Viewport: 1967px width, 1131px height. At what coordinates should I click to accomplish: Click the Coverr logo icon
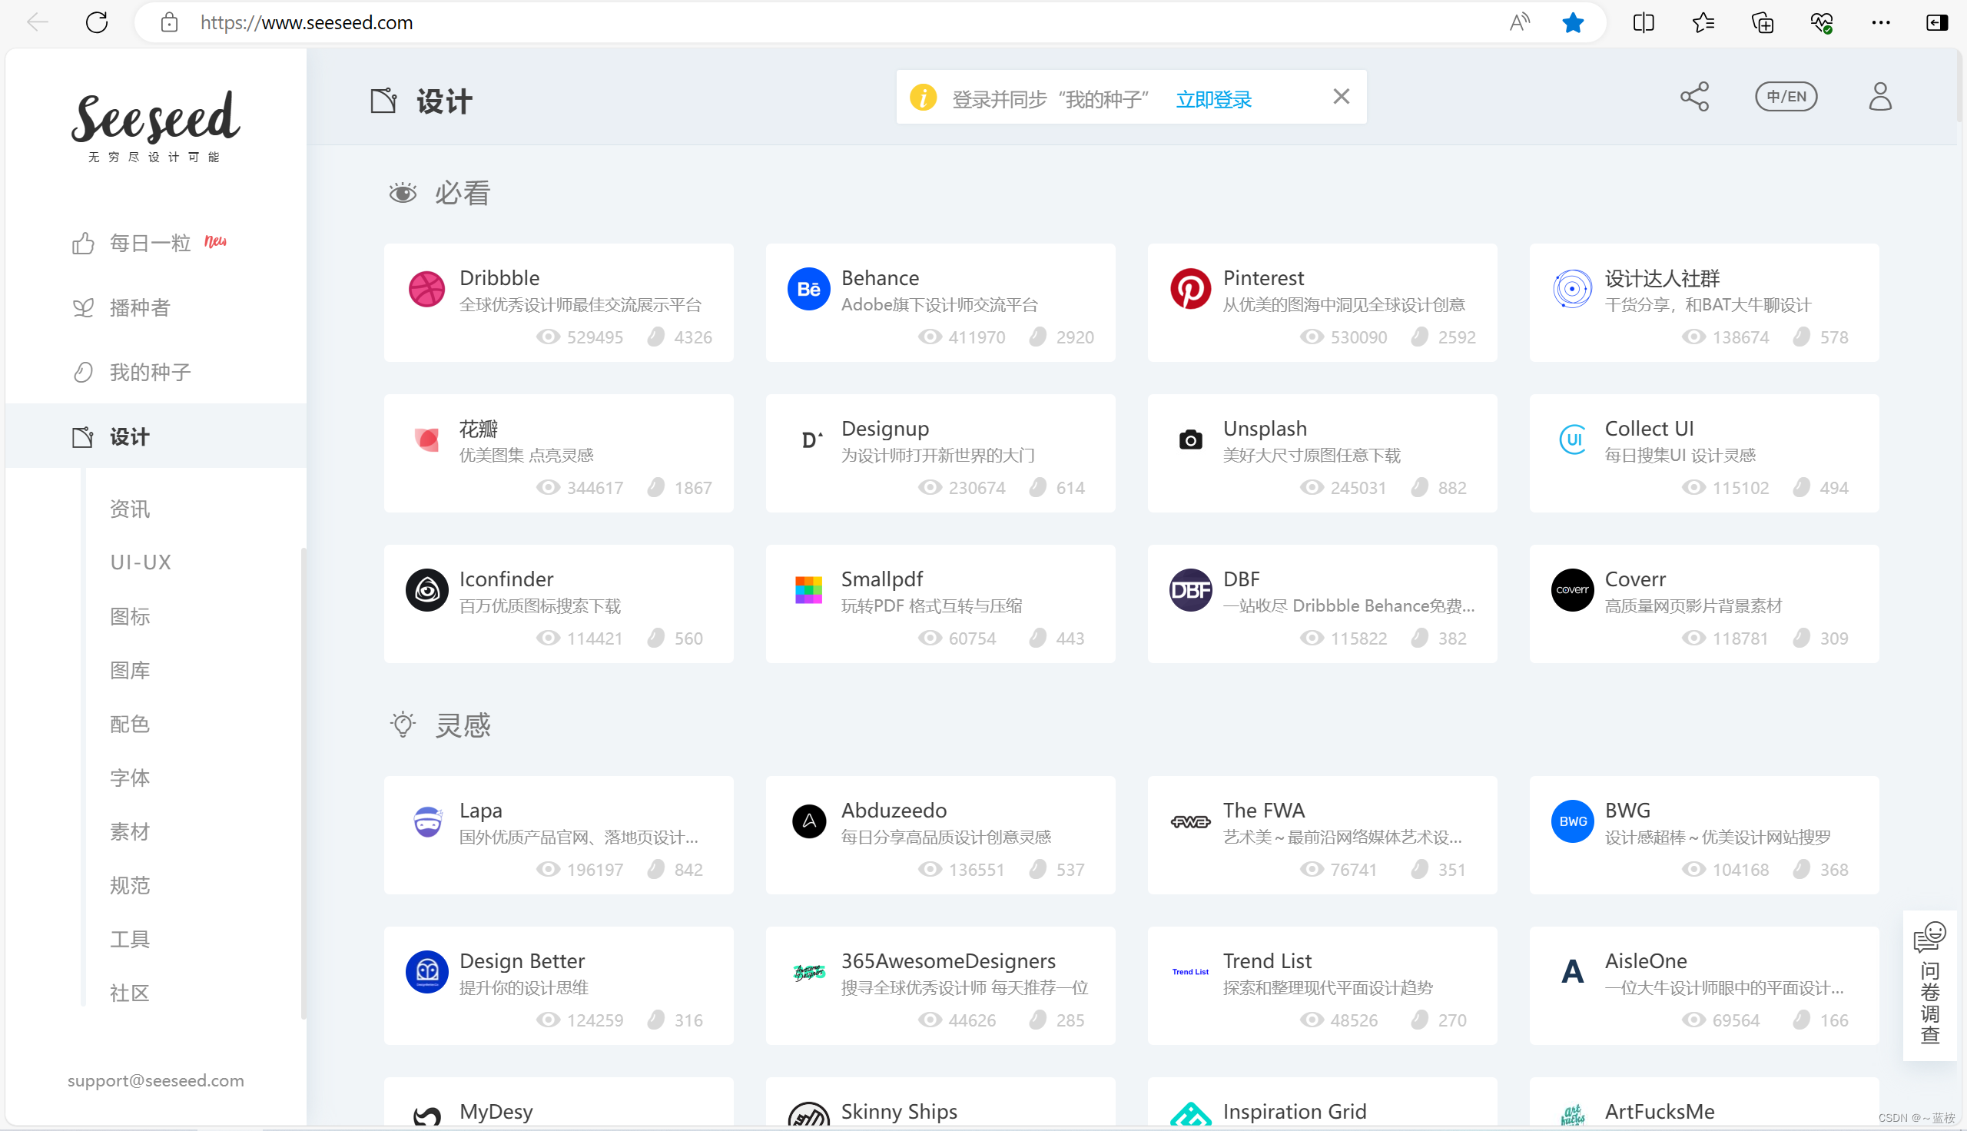click(1572, 590)
